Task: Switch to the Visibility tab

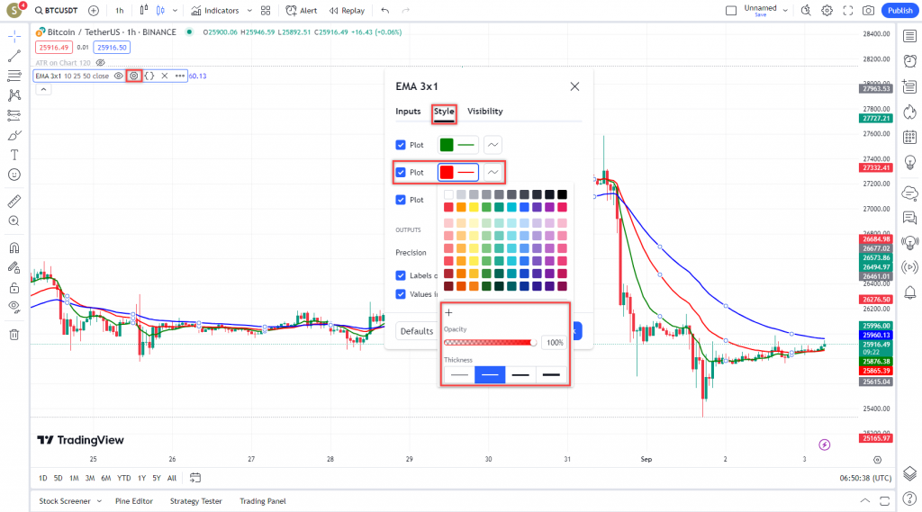Action: tap(485, 111)
